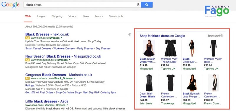Open Womens Low Back title link

pos(213,60)
